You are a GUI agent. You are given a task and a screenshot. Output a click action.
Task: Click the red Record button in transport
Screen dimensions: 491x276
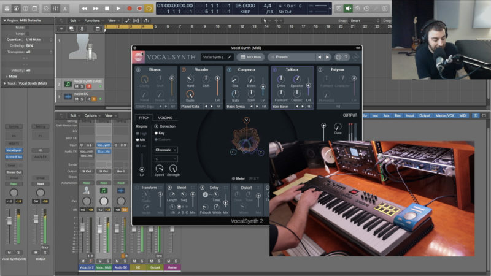tap(128, 9)
